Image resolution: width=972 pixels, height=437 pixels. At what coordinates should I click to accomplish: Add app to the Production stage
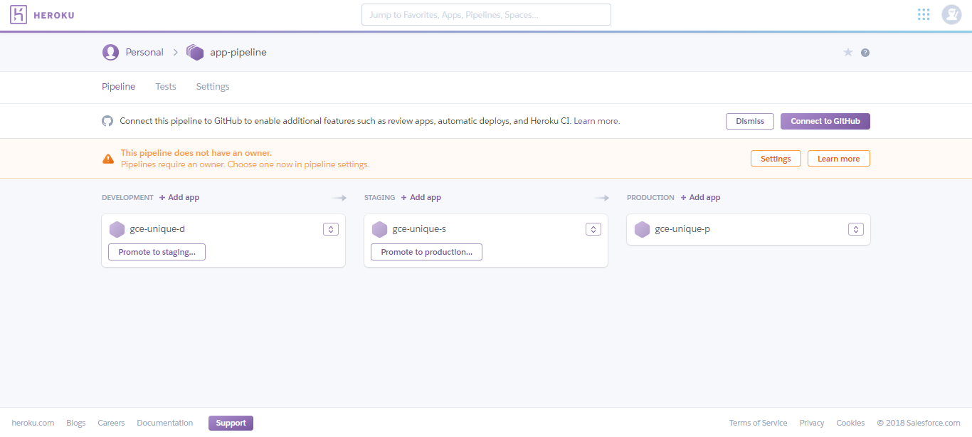(x=700, y=198)
